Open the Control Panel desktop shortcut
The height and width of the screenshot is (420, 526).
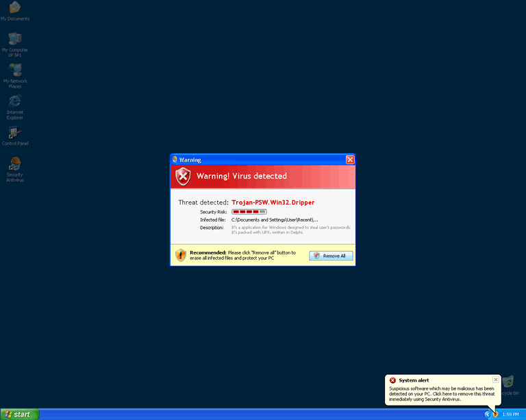(x=14, y=133)
